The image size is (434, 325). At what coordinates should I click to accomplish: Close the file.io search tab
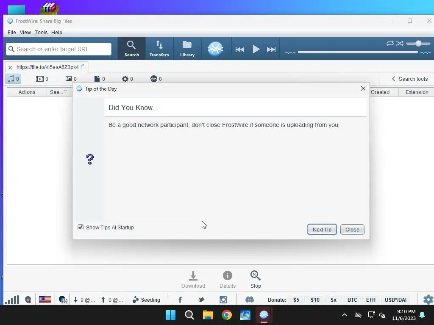10,67
